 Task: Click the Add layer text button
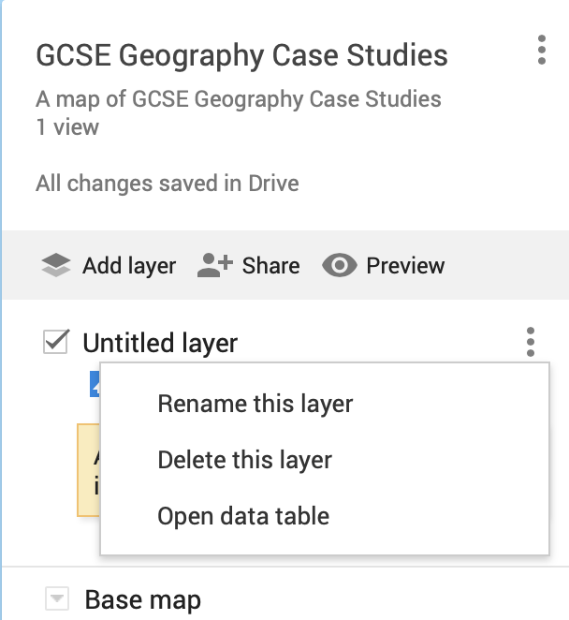point(129,266)
